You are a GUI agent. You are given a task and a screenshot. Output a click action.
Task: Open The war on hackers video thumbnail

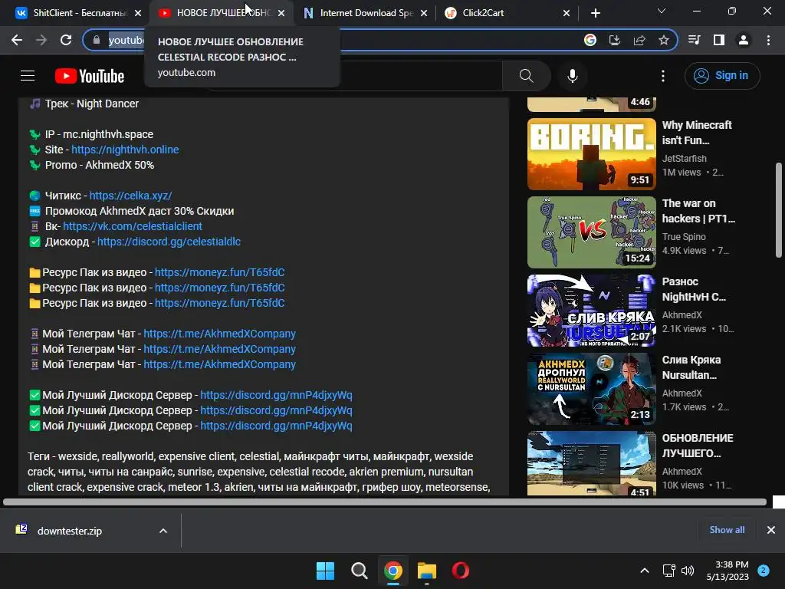coord(591,232)
